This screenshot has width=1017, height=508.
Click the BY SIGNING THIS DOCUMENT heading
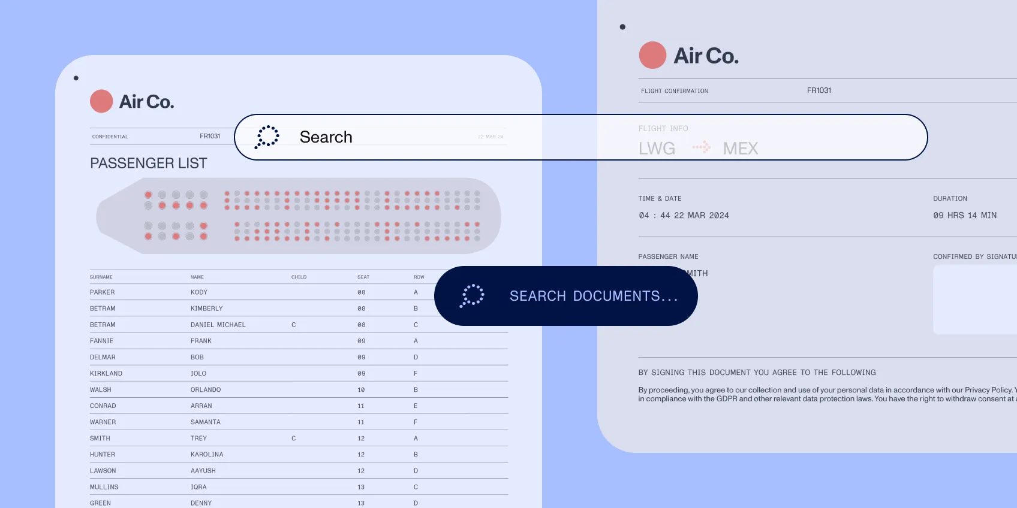(x=757, y=373)
